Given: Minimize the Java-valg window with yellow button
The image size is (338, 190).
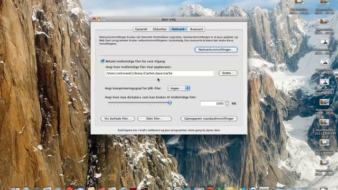Looking at the screenshot, I should click(x=99, y=19).
